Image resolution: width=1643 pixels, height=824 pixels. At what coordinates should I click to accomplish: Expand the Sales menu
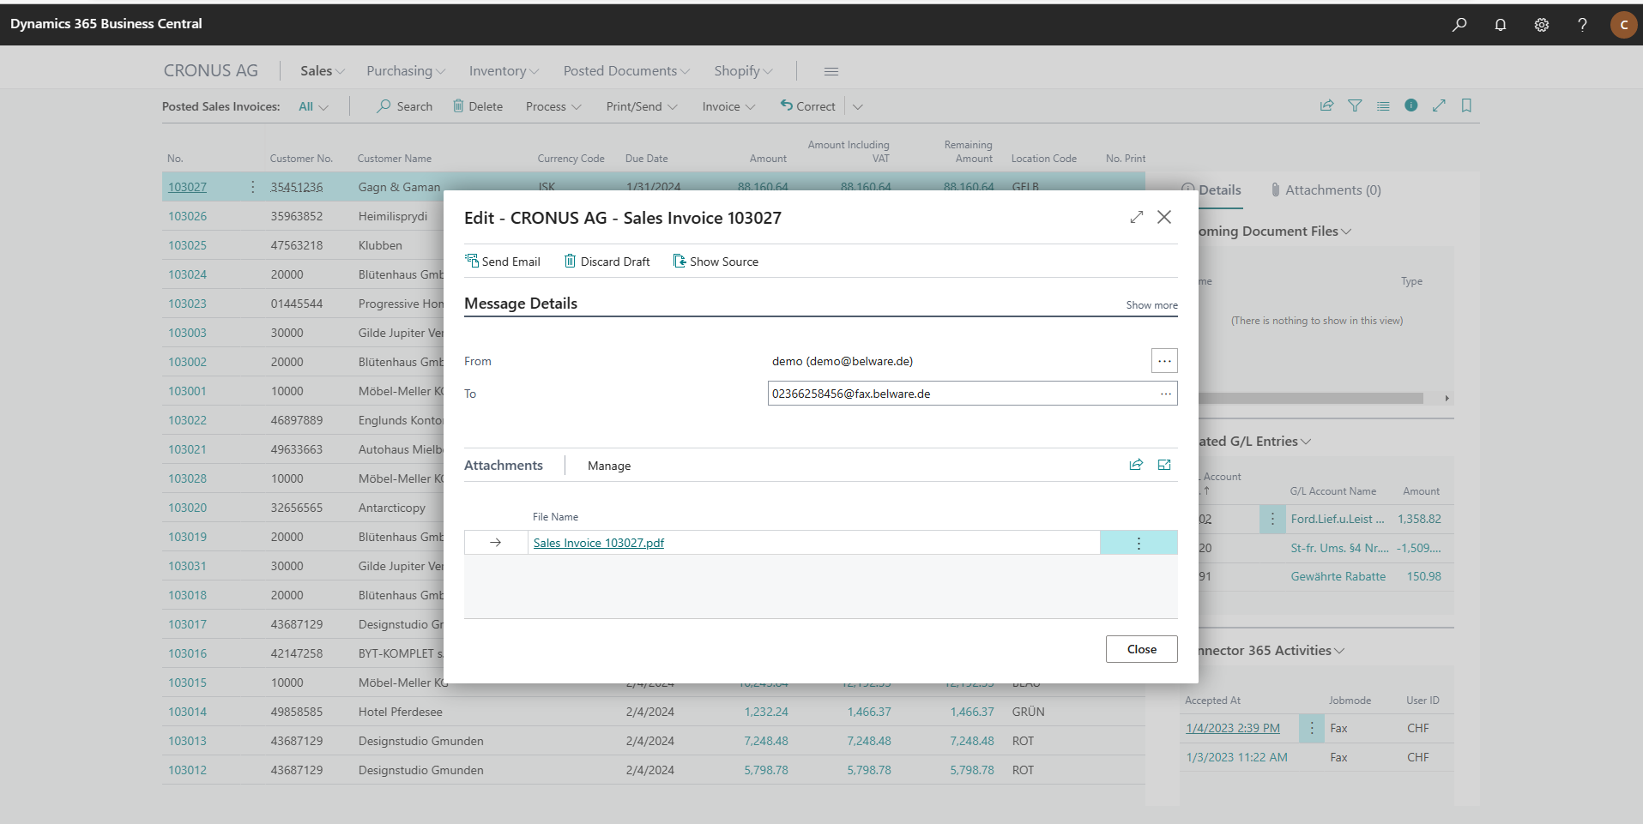(323, 71)
